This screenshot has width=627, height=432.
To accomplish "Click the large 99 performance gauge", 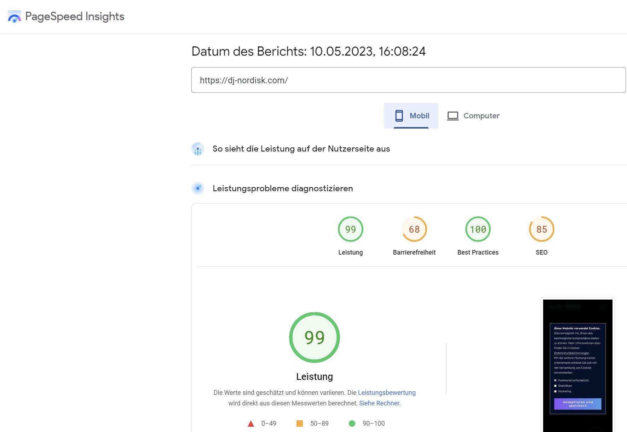I will [315, 337].
